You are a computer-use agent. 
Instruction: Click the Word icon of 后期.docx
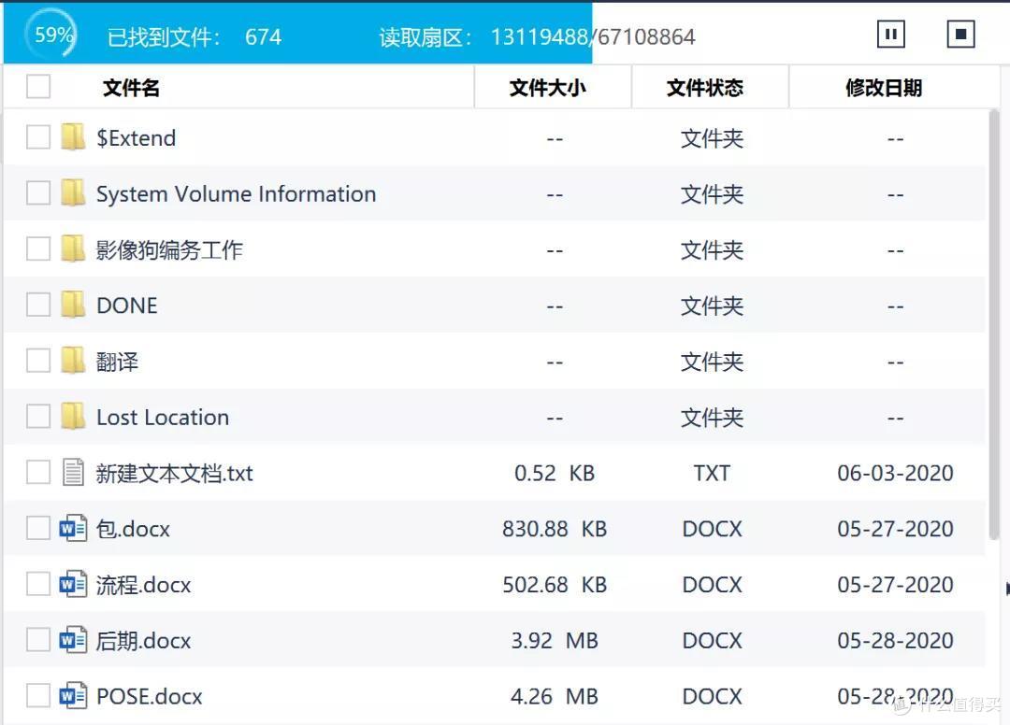pyautogui.click(x=73, y=640)
